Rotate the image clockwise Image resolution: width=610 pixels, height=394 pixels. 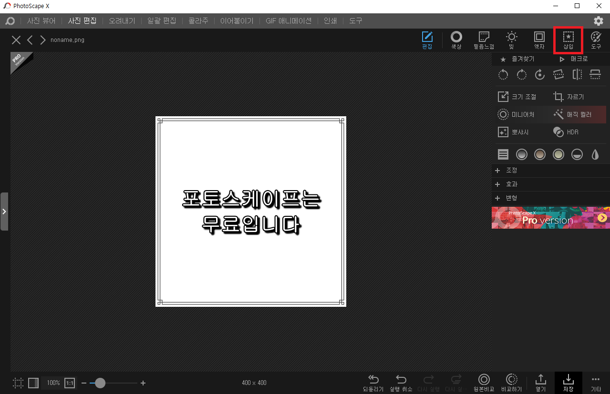point(521,74)
